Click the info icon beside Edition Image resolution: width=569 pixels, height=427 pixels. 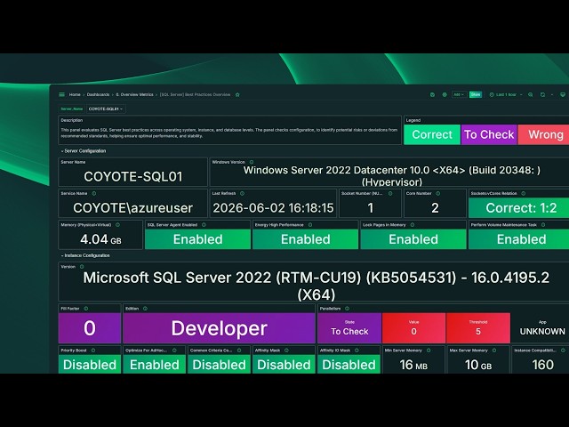click(145, 309)
